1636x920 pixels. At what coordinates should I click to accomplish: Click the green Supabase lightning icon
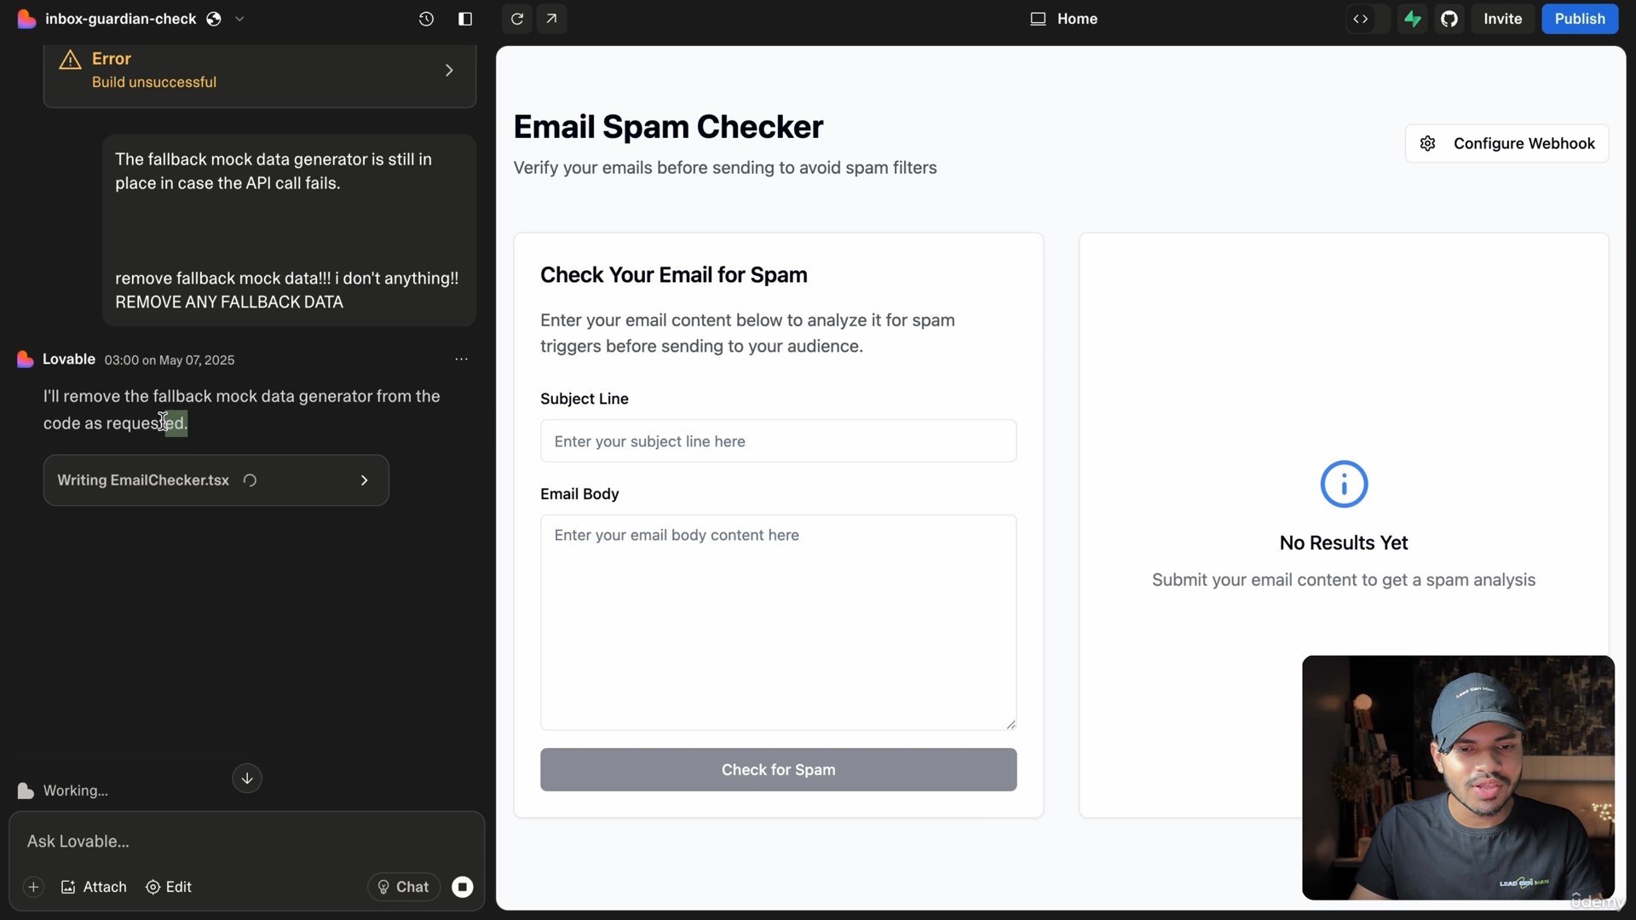[1413, 19]
